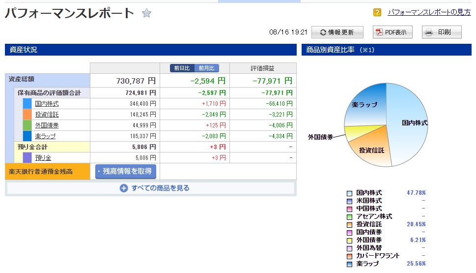
Task: Click the plus icon beside すべての商品を見る
Action: (x=124, y=188)
